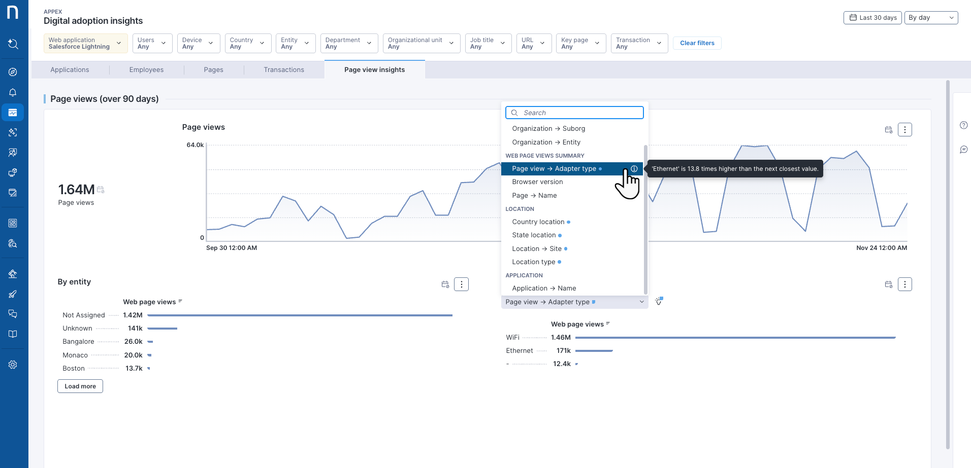The width and height of the screenshot is (971, 468).
Task: Open the Country filter dropdown
Action: click(x=247, y=44)
